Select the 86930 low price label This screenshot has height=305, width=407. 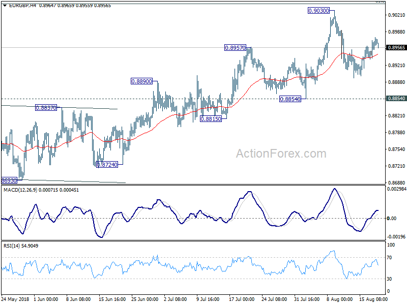(9, 180)
